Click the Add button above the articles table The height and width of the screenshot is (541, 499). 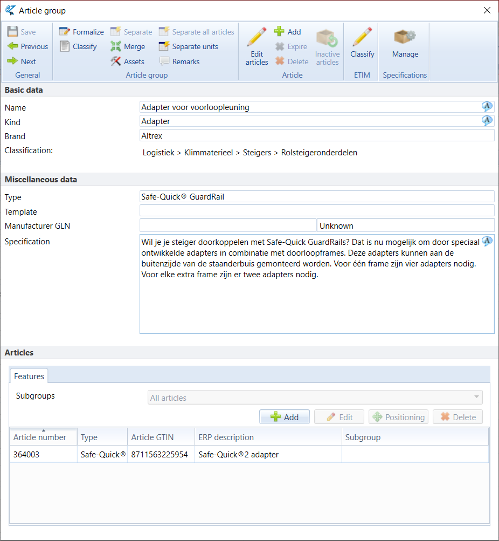[x=285, y=417]
